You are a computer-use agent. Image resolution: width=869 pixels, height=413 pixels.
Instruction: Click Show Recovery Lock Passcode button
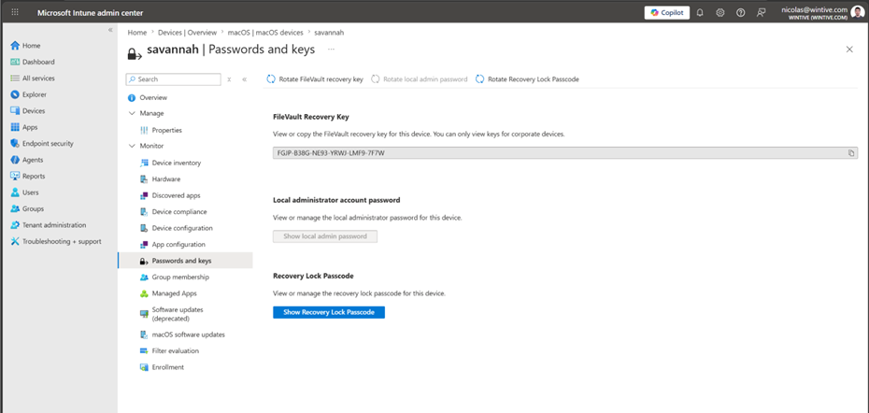click(329, 312)
